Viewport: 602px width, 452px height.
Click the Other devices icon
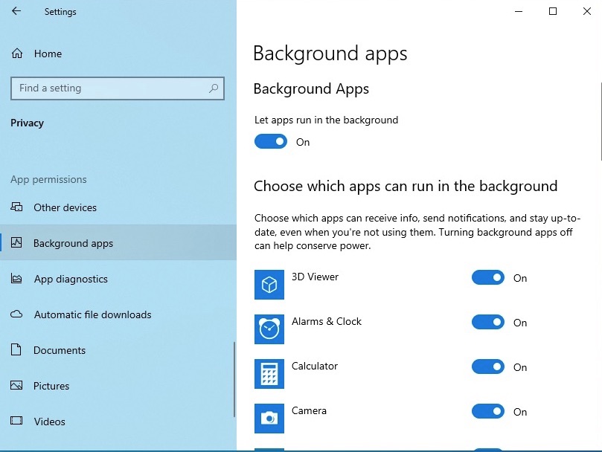click(x=16, y=207)
